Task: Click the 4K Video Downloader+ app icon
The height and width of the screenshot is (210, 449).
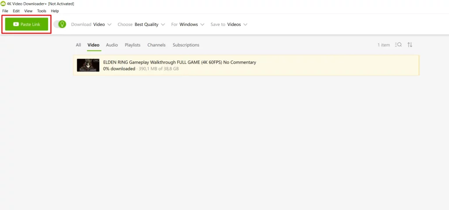Action: click(3, 4)
